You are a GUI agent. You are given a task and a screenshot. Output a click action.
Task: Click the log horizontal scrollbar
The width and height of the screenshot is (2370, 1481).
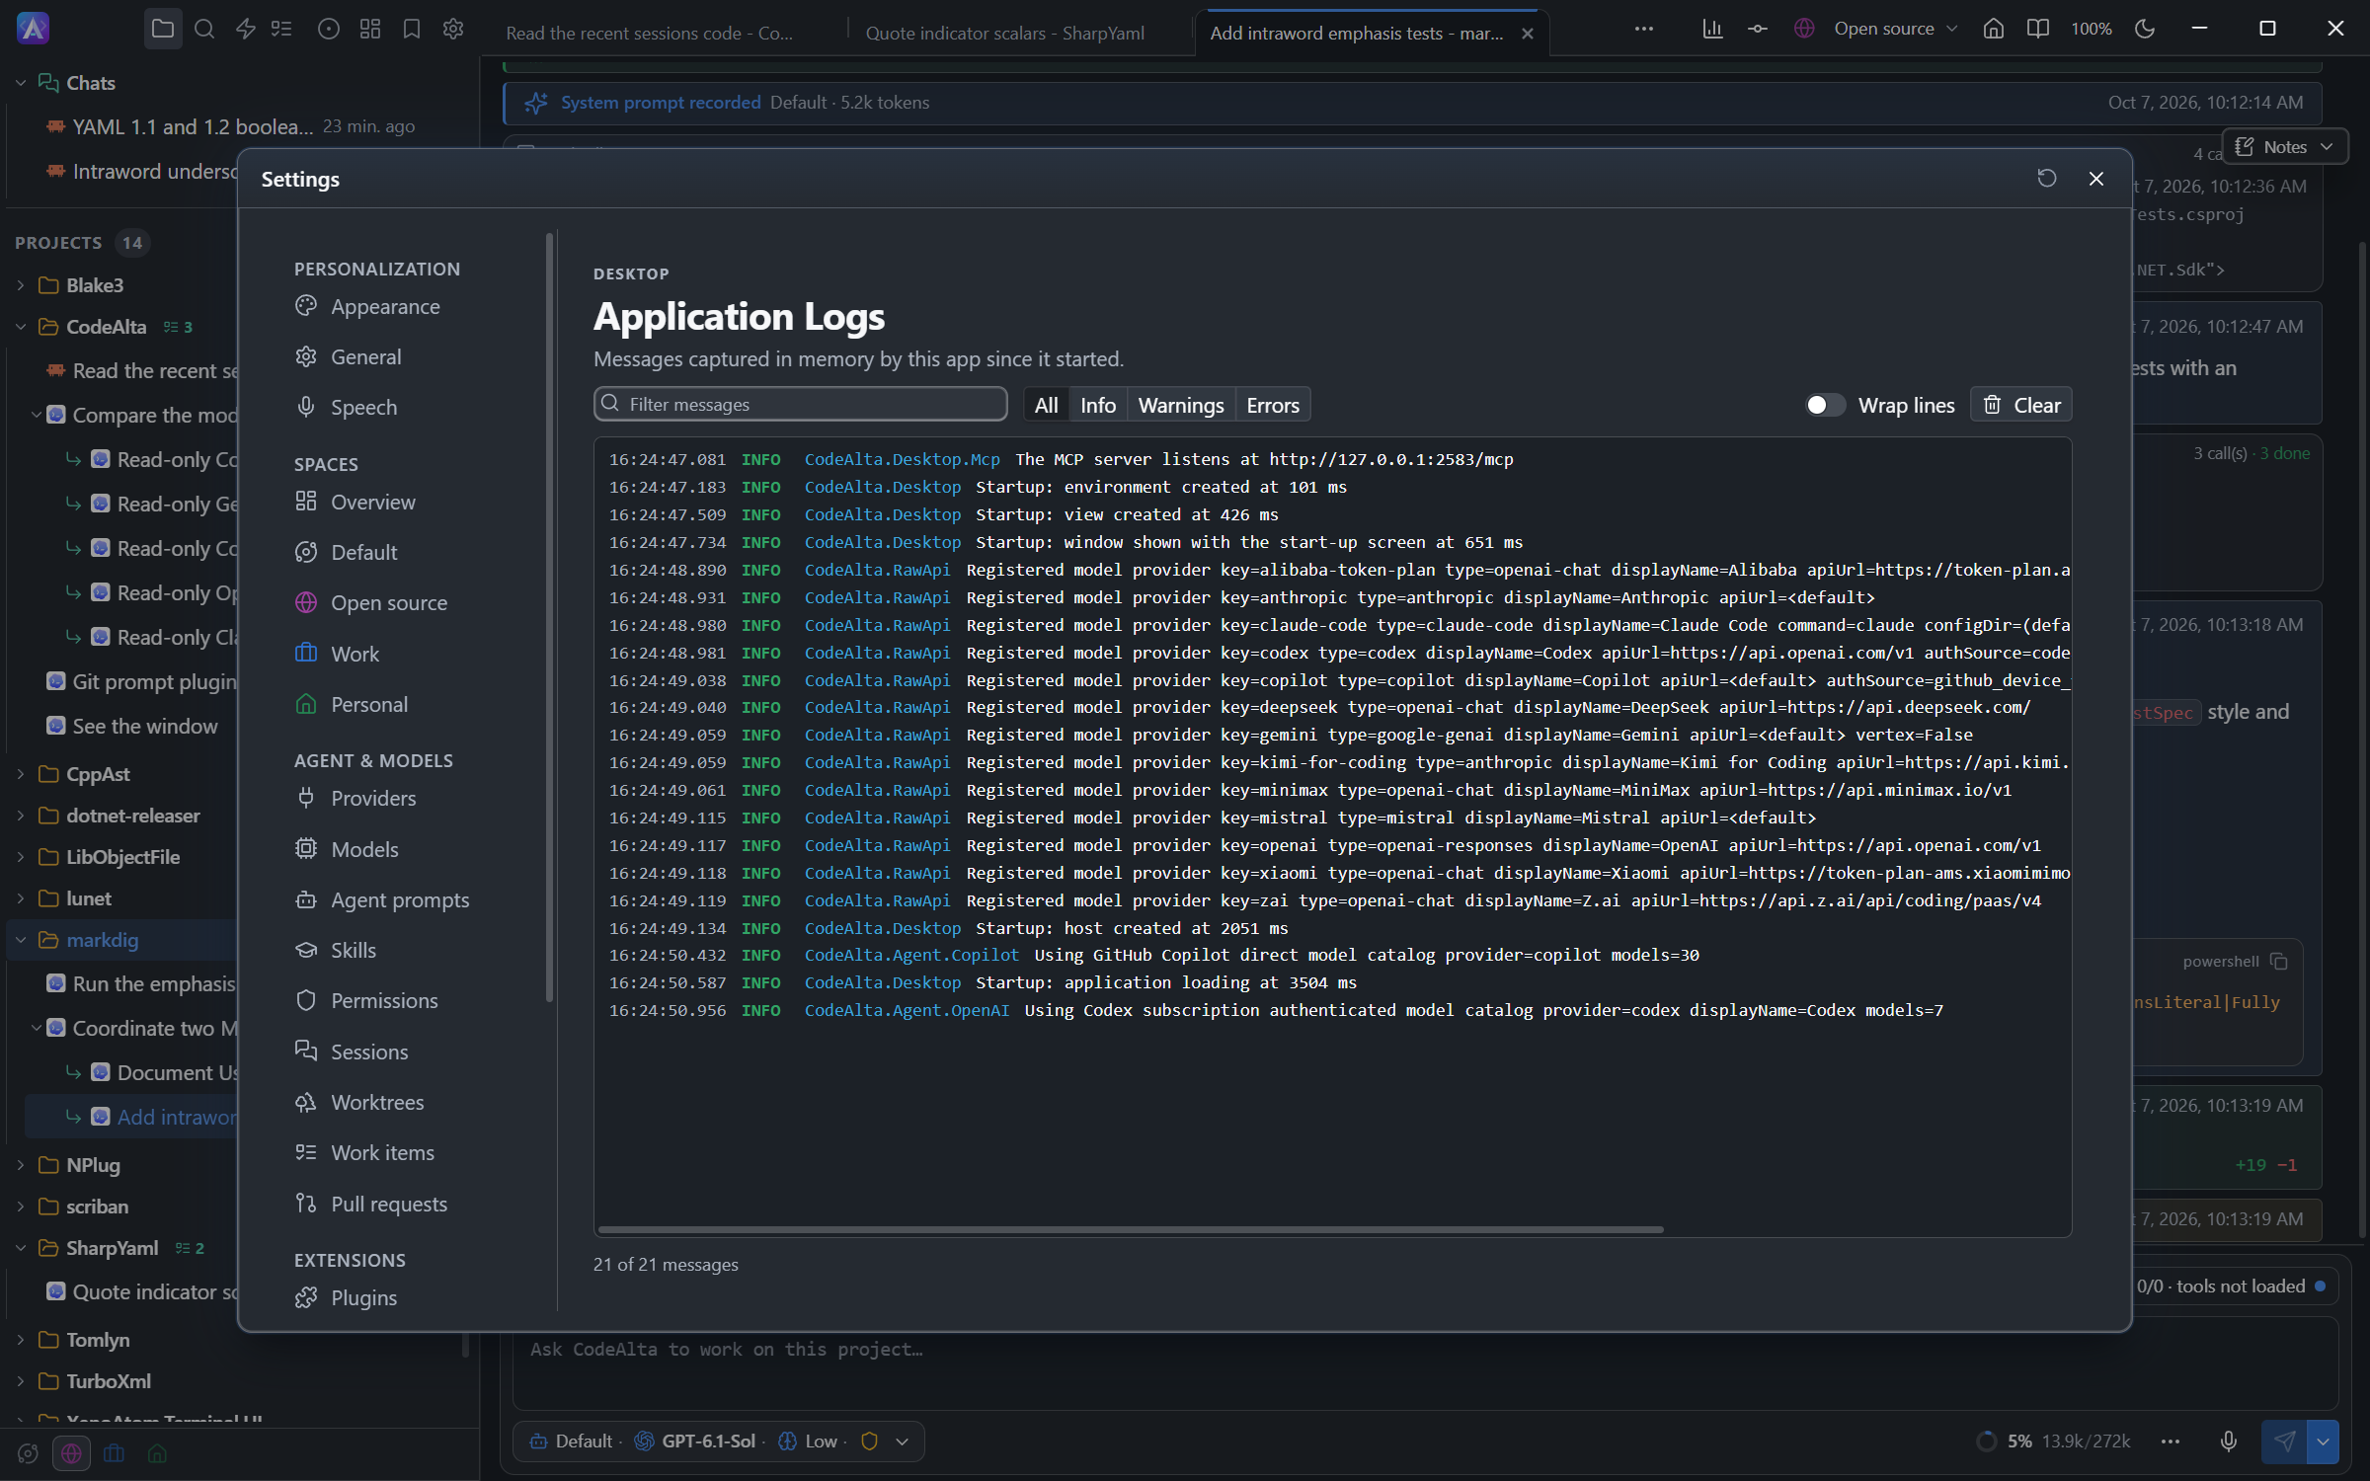(x=1130, y=1229)
